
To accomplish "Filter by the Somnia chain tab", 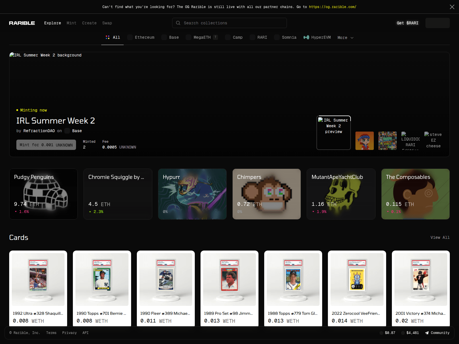I will click(285, 37).
